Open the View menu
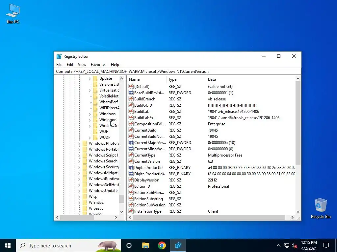Screen dimensions: 337x252 82,65
